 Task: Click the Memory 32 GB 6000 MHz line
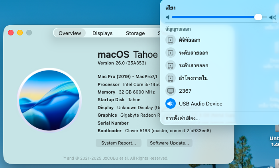(126, 92)
